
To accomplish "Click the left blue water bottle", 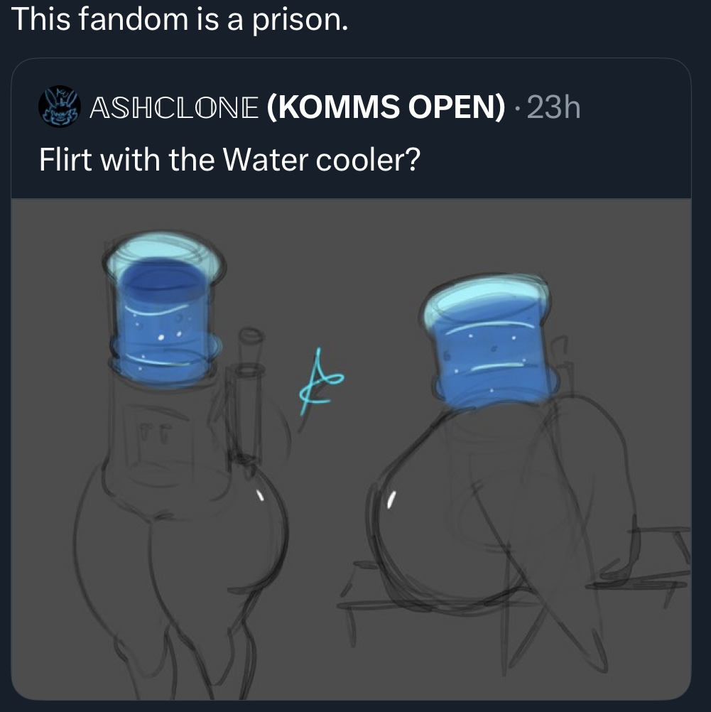I will point(163,310).
